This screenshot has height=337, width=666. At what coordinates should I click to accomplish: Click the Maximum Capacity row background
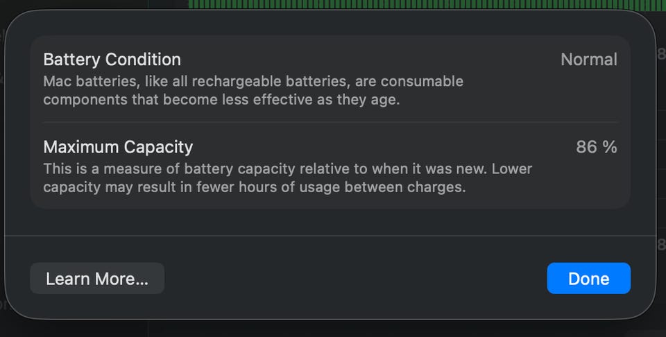click(330, 166)
